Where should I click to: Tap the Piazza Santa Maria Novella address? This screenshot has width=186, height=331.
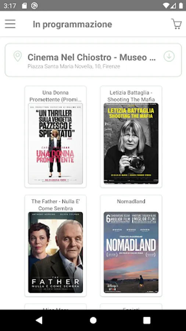tap(74, 66)
